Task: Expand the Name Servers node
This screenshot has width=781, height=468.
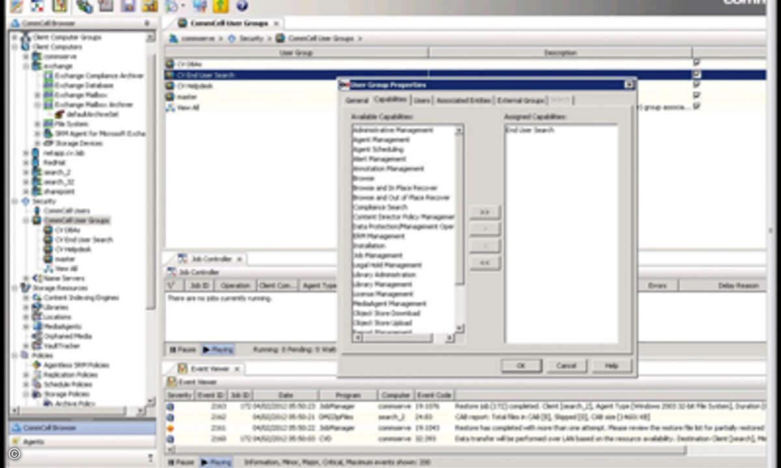Action: coord(27,278)
